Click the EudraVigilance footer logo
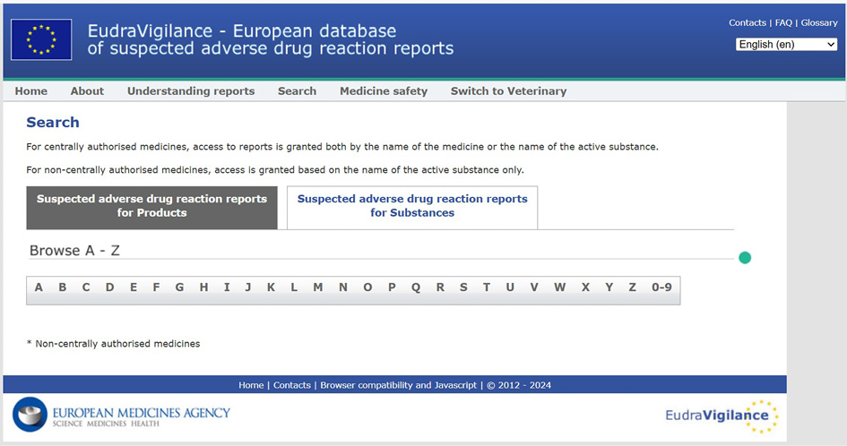 click(x=722, y=416)
